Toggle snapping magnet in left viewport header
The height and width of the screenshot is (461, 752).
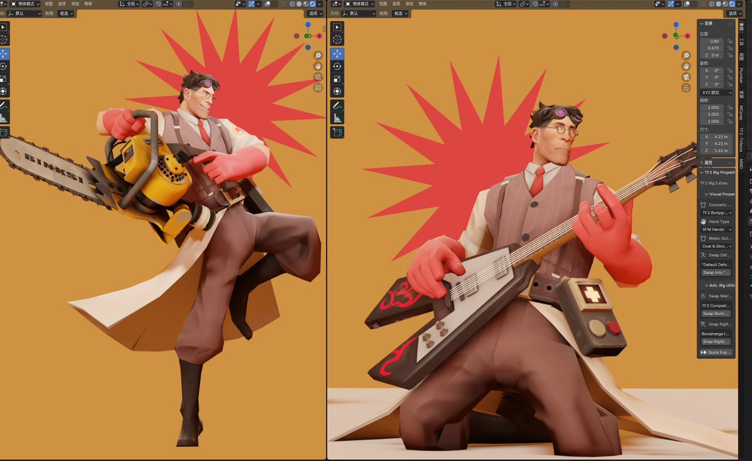click(158, 4)
